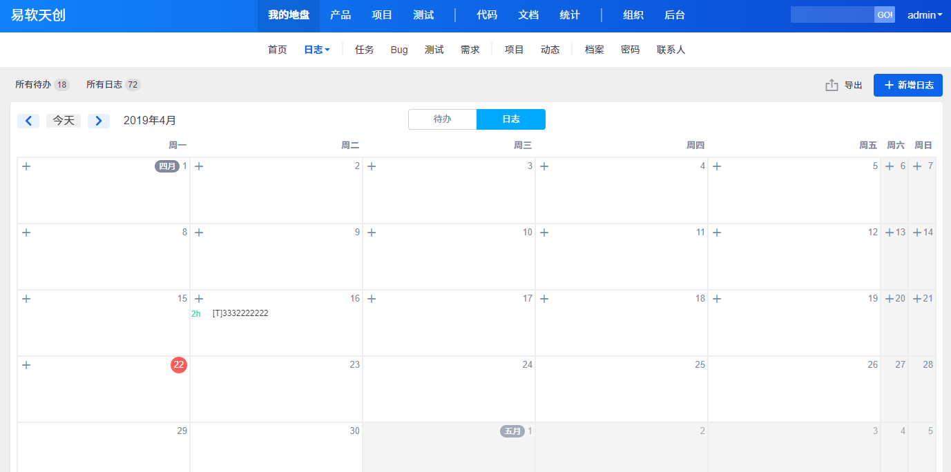
Task: Add a log entry on April 3
Action: click(x=372, y=166)
